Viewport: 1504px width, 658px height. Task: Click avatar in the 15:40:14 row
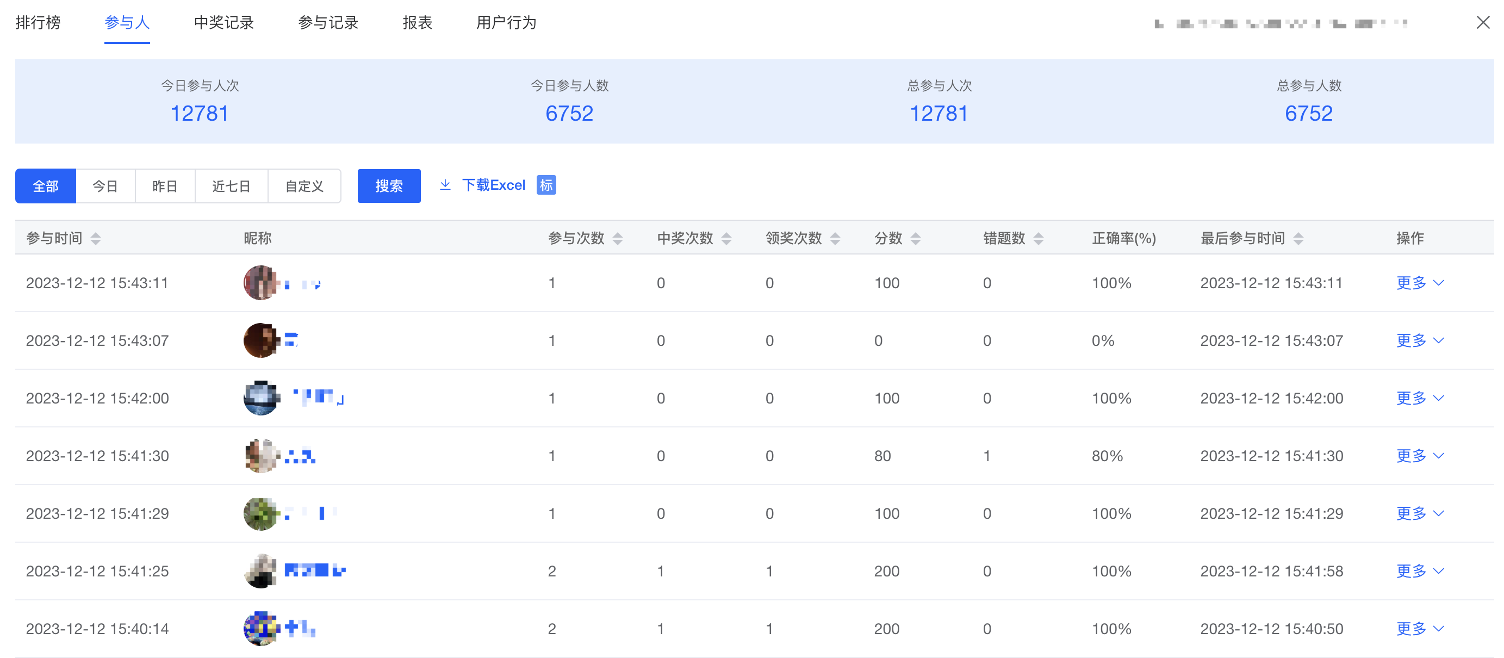(x=260, y=629)
